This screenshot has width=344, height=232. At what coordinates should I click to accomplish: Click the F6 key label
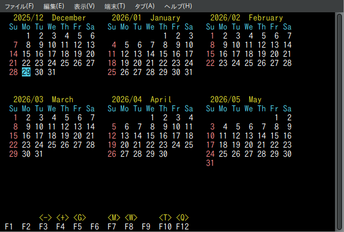click(95, 227)
